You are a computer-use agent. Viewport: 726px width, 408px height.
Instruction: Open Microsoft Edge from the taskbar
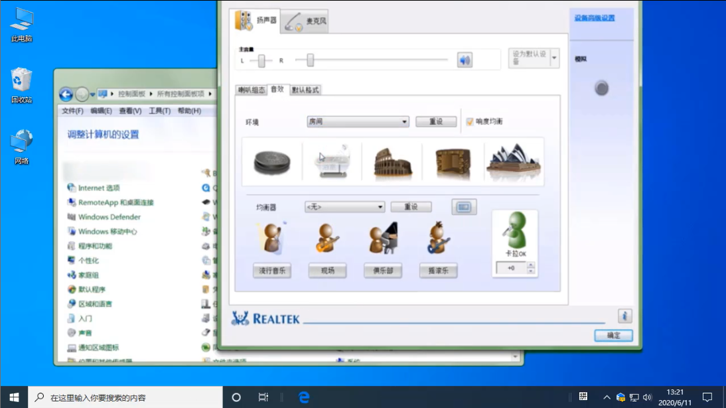[x=303, y=397]
